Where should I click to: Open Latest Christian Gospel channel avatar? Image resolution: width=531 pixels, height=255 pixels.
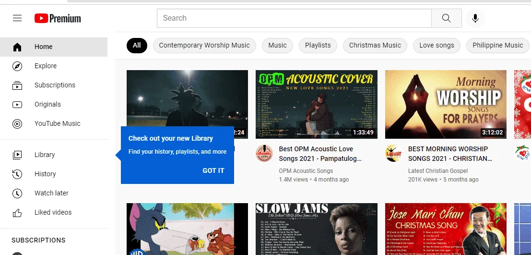[393, 153]
